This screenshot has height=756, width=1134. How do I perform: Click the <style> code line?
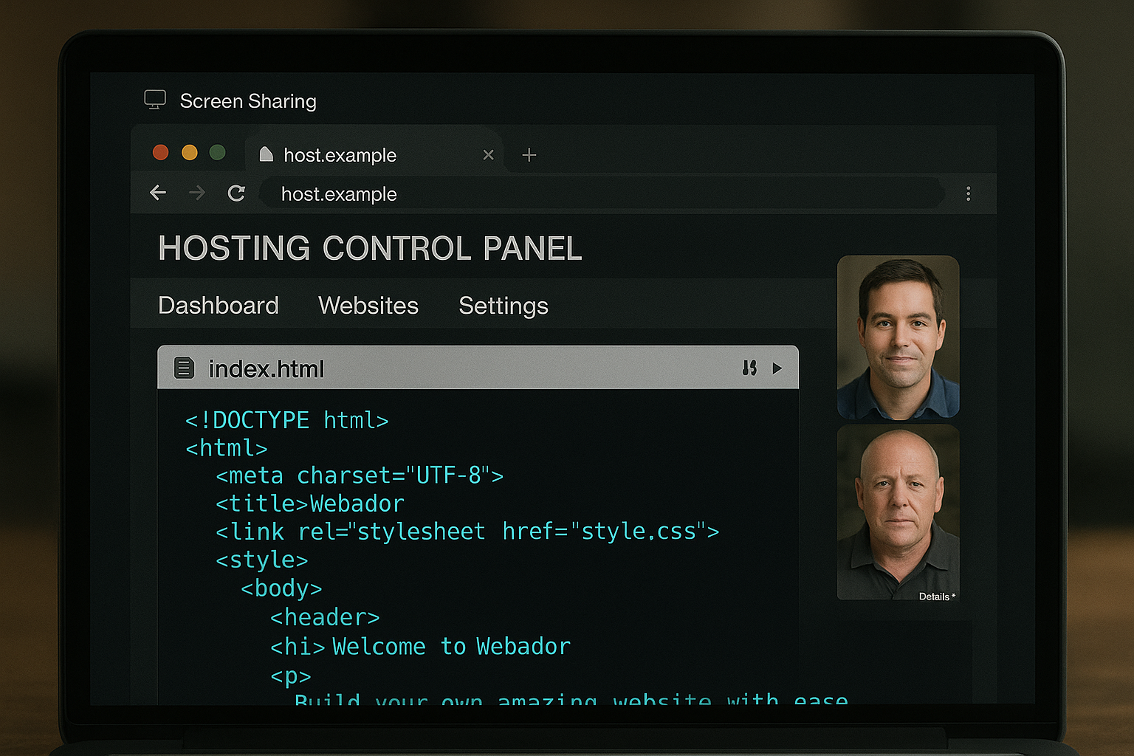pyautogui.click(x=261, y=560)
